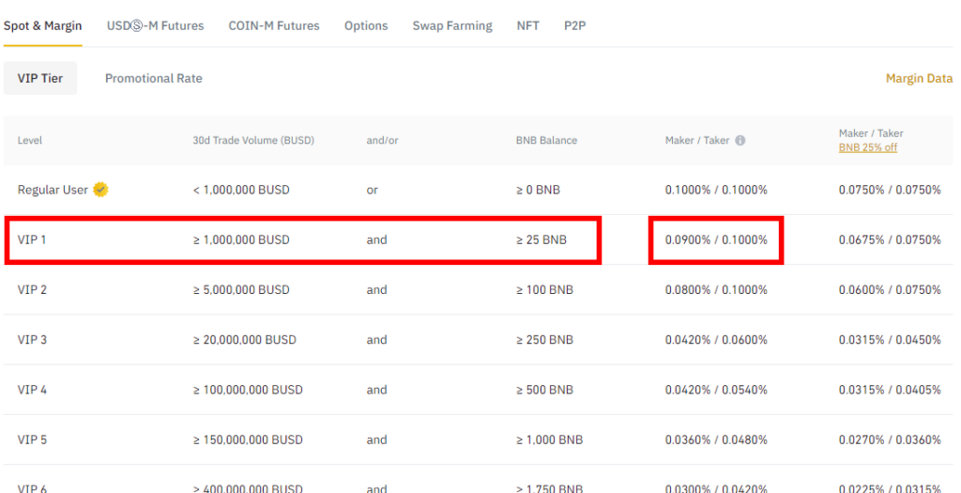961x493 pixels.
Task: Open the Margin Data link
Action: coord(920,79)
